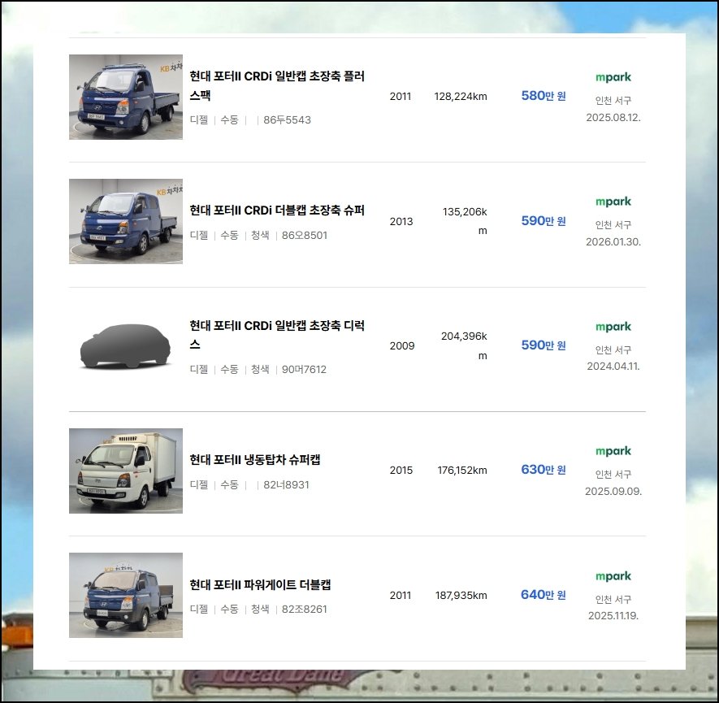Click plate number 82조8261
The height and width of the screenshot is (703, 719).
pos(305,609)
